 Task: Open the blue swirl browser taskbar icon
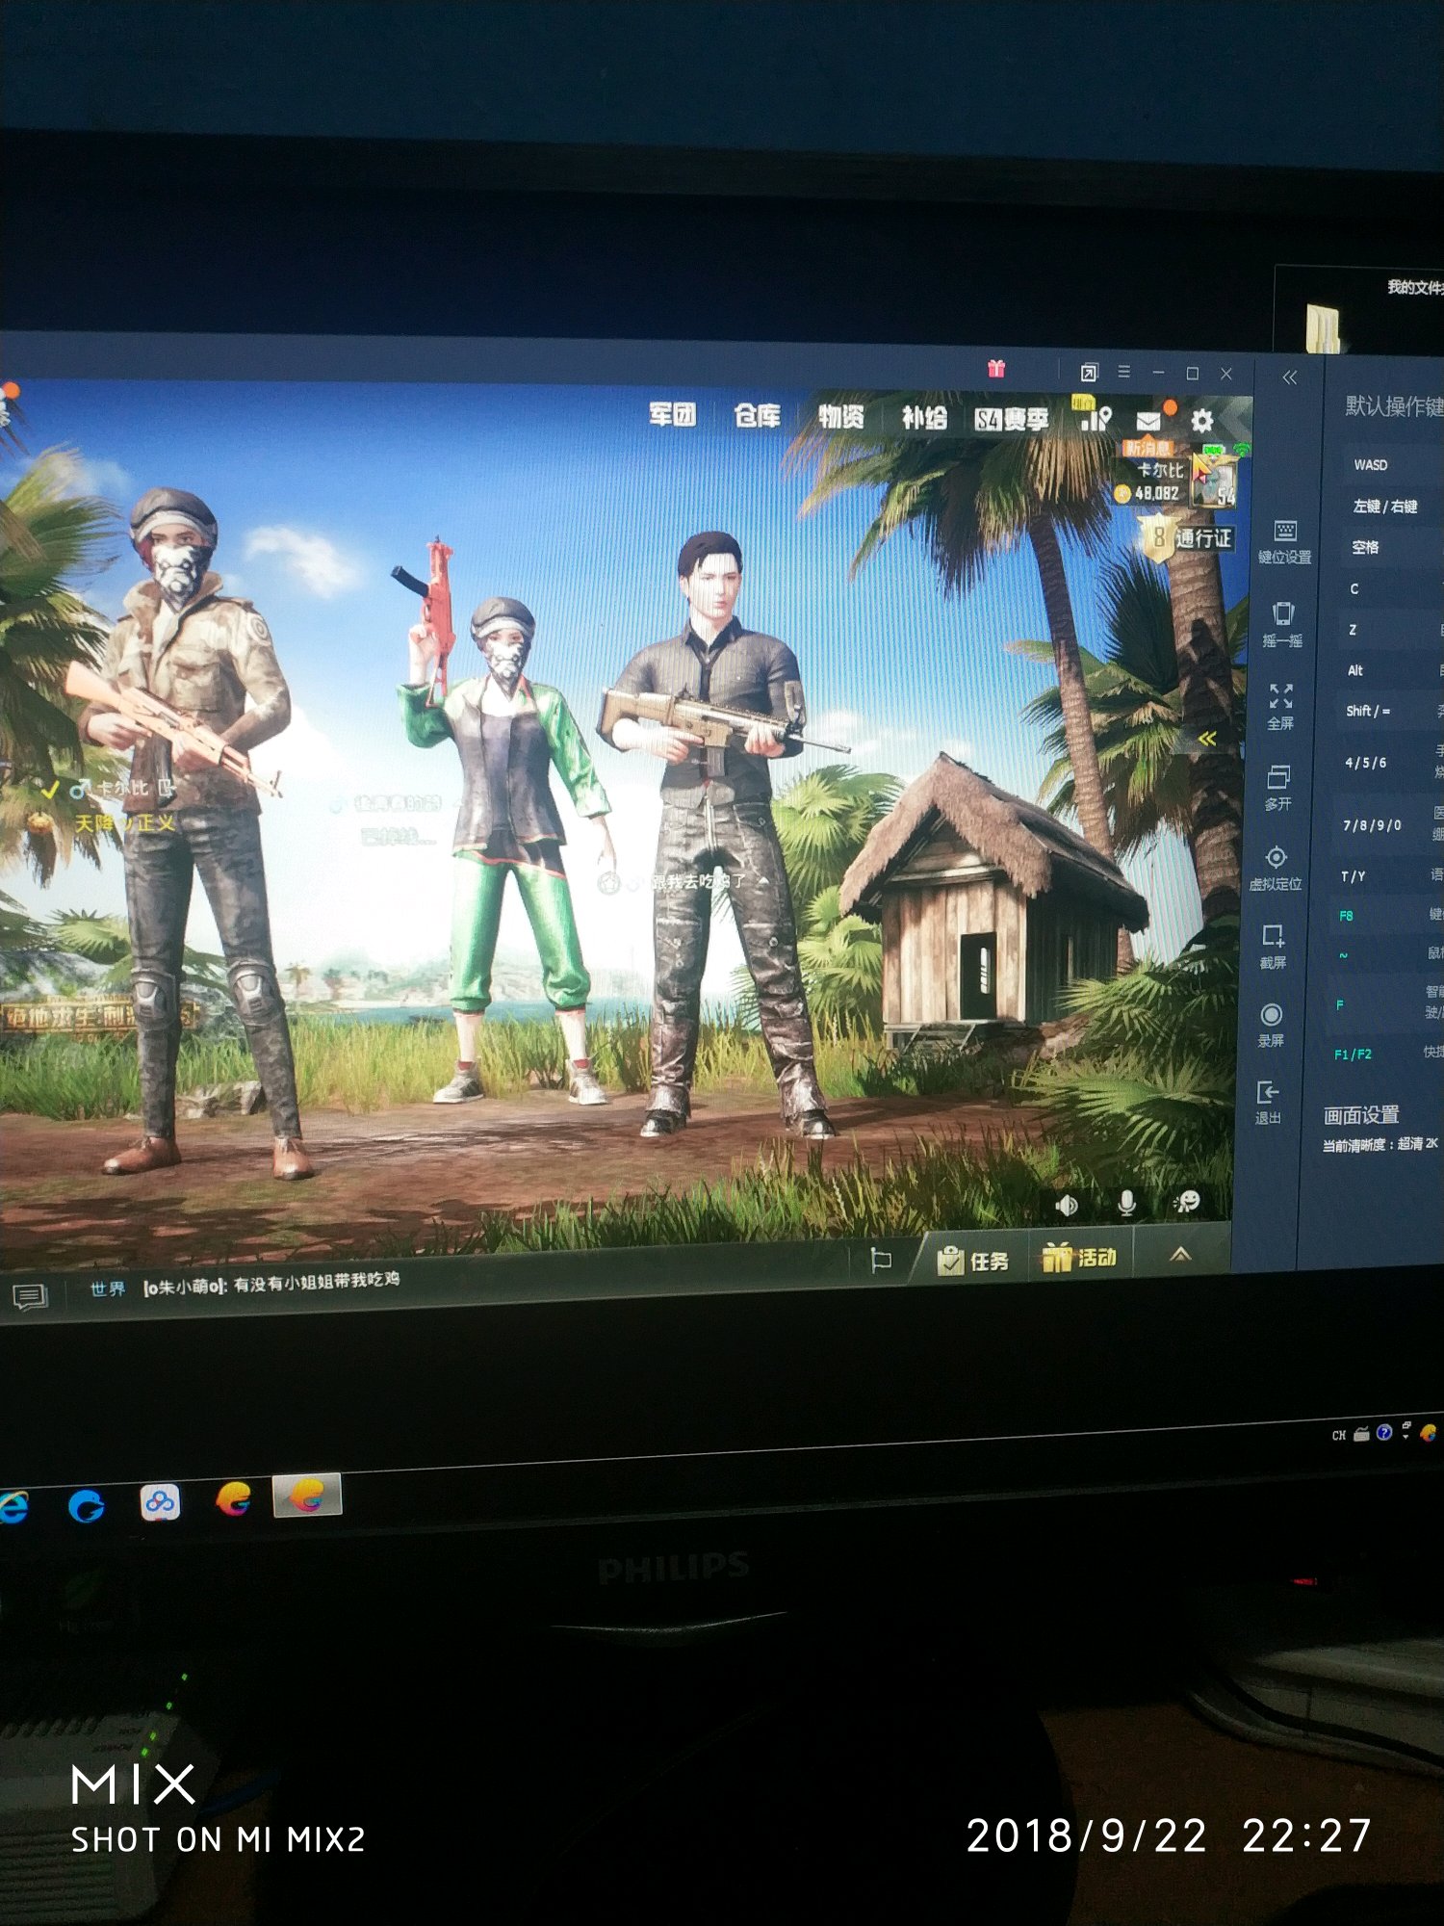[x=87, y=1504]
